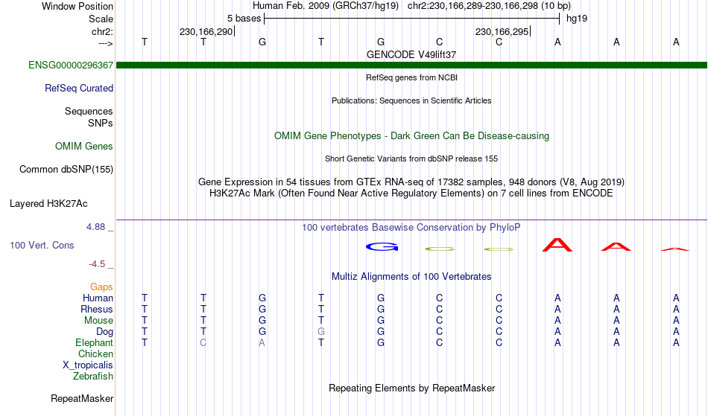Click the sequence direction arrow --->

[105, 44]
